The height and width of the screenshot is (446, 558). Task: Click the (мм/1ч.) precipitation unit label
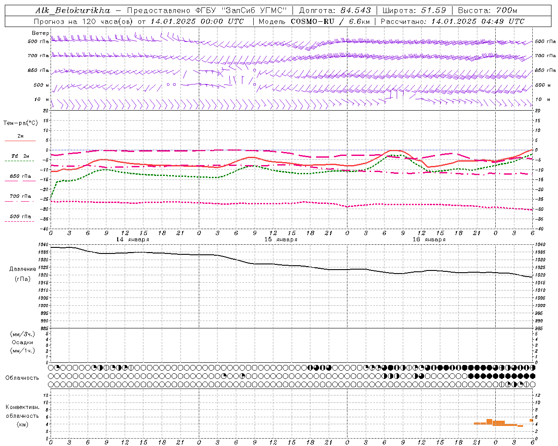[x=23, y=351]
